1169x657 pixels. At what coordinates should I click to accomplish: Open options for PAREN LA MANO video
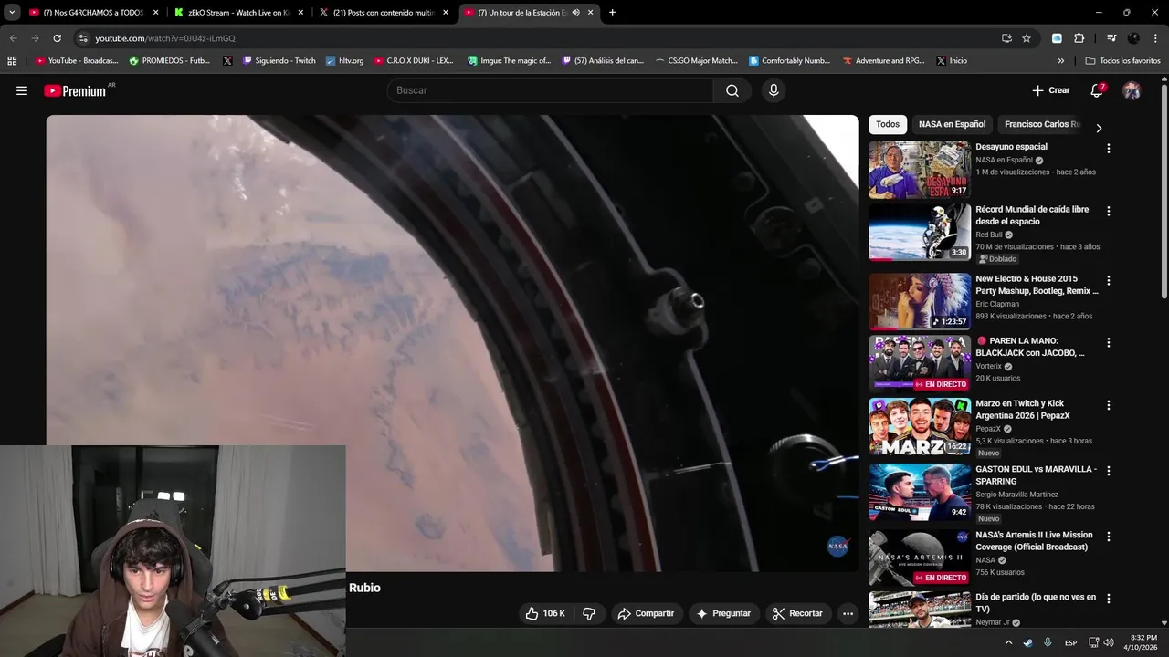tap(1109, 342)
